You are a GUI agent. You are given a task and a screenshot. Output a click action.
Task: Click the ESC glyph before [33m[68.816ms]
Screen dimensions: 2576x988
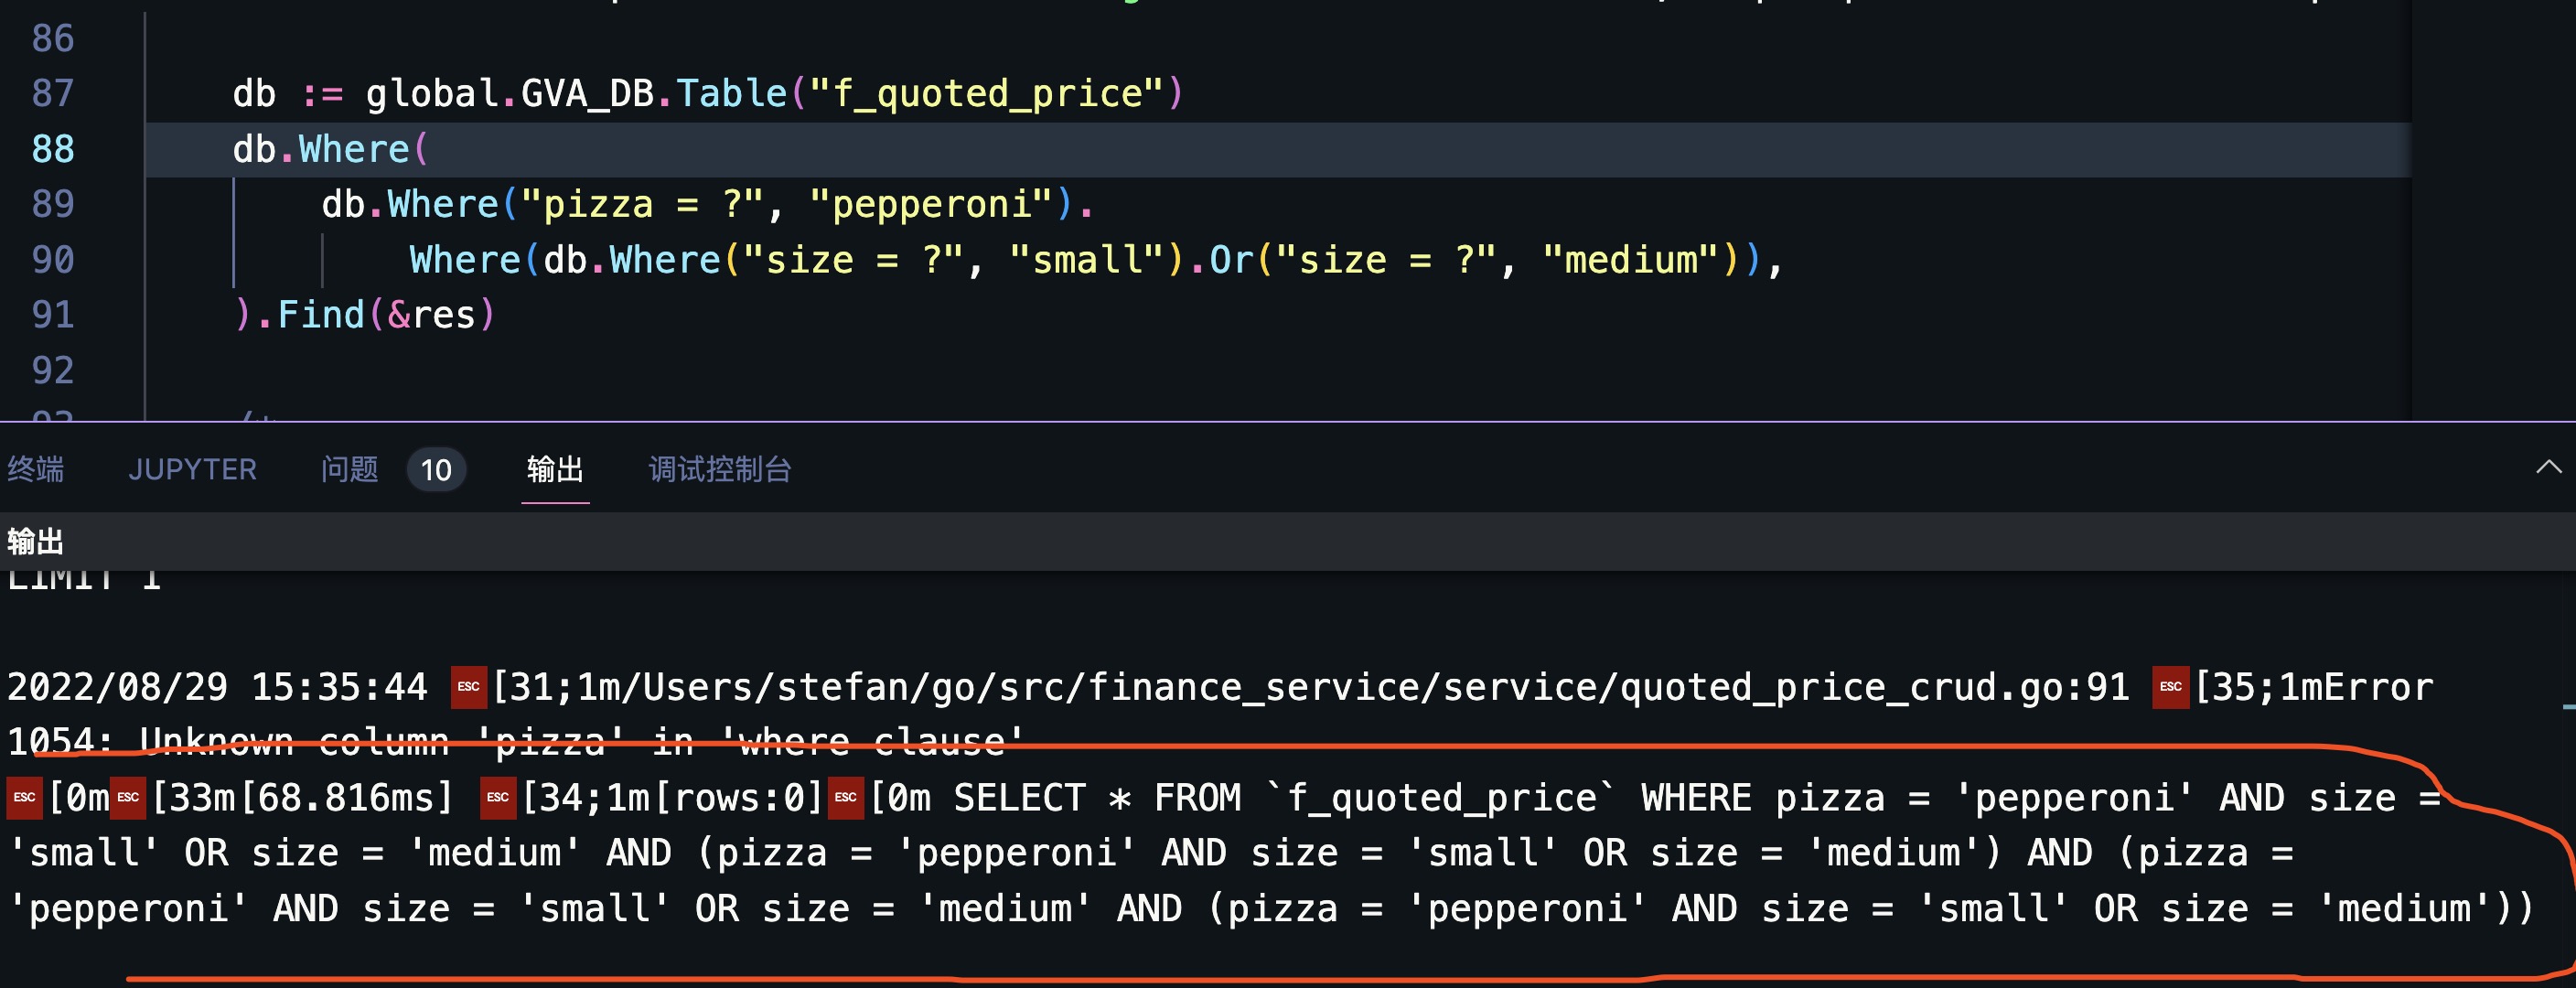(x=128, y=798)
